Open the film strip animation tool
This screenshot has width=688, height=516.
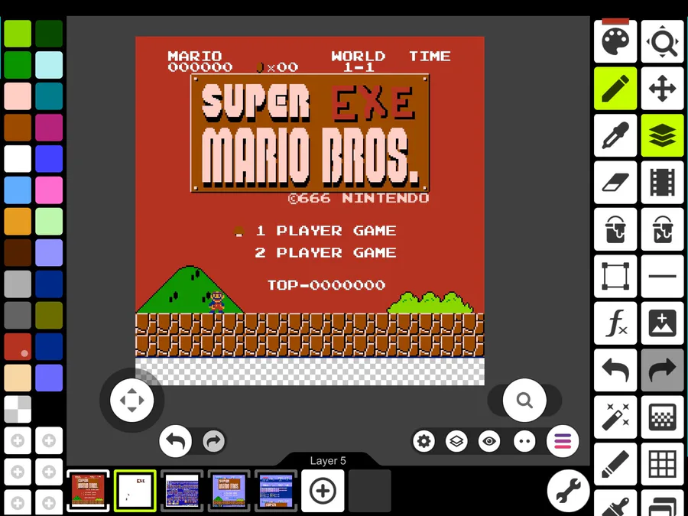click(x=662, y=182)
